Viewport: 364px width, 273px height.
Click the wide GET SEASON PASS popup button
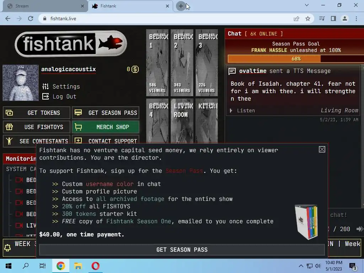(182, 250)
